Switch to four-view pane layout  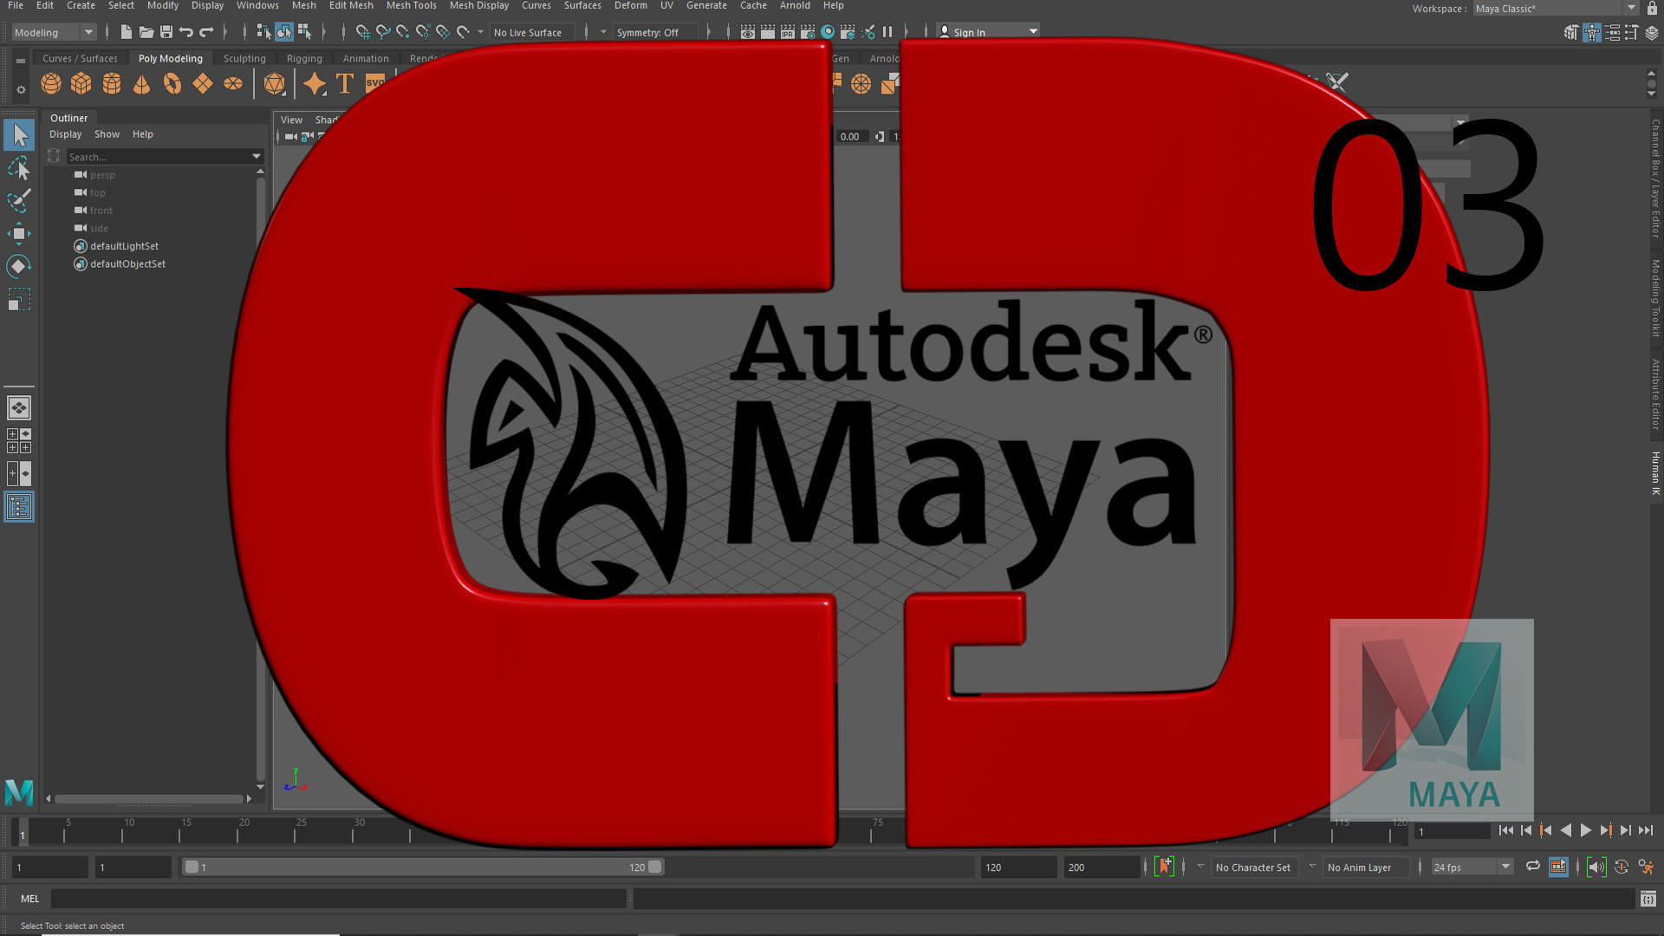(19, 440)
